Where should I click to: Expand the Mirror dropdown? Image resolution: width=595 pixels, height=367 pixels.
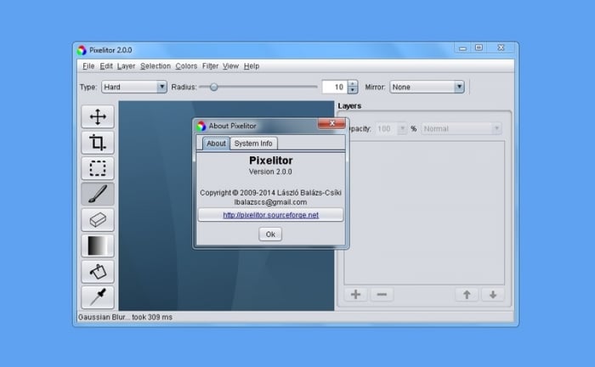click(x=426, y=87)
